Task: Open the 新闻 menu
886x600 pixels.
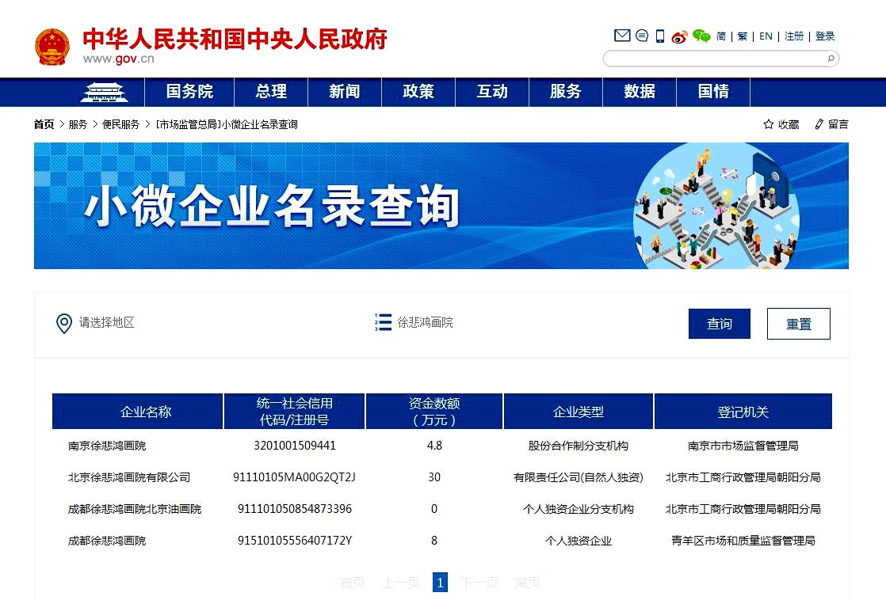Action: point(345,92)
